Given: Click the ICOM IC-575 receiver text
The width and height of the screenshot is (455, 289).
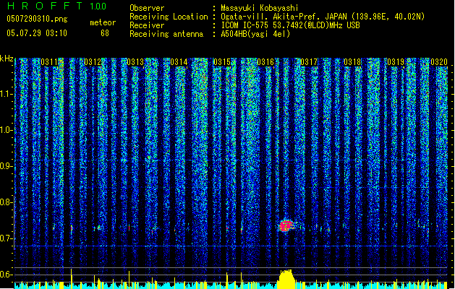Looking at the screenshot, I should [x=290, y=25].
